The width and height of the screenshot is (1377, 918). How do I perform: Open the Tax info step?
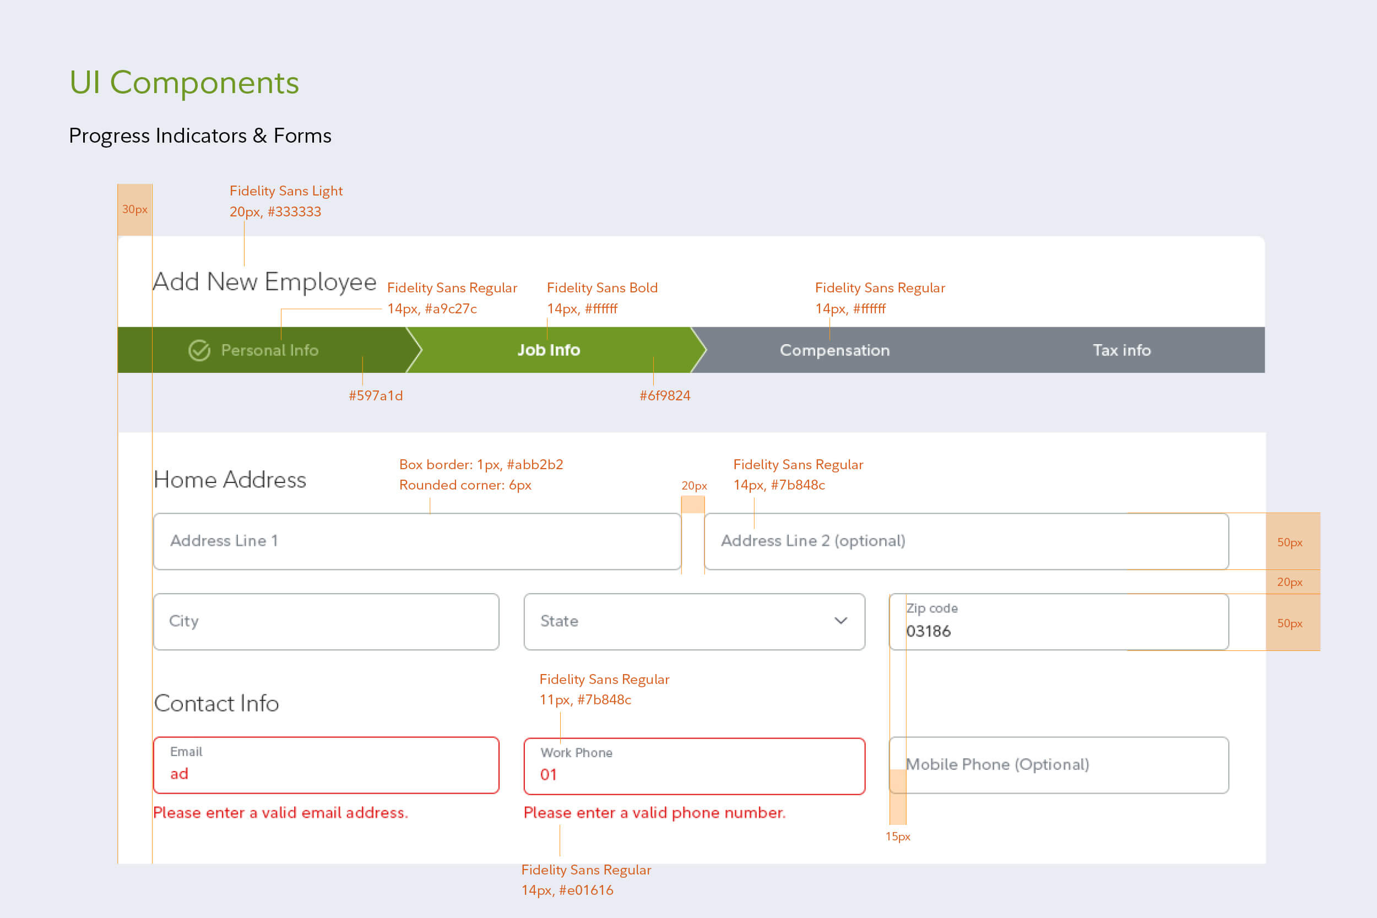tap(1121, 350)
